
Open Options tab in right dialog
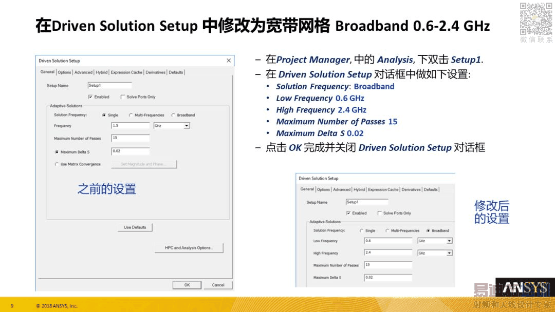(324, 190)
